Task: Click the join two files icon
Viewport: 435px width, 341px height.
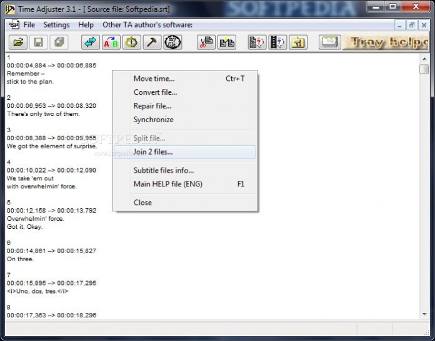Action: point(227,42)
